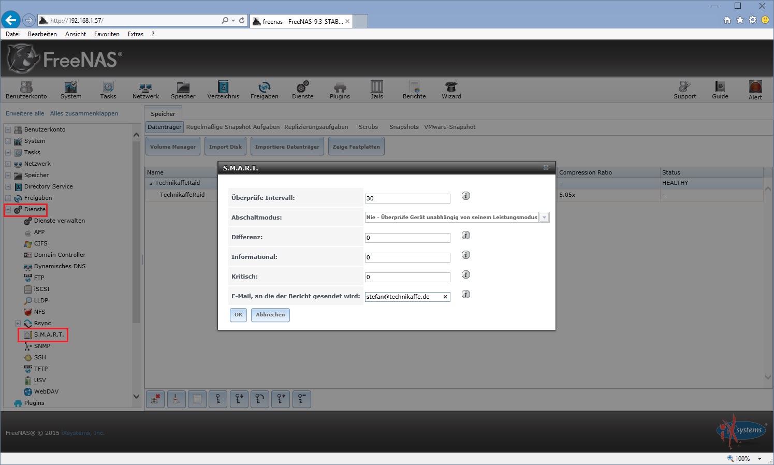
Task: Open browser zoom level dropdown
Action: [x=760, y=459]
